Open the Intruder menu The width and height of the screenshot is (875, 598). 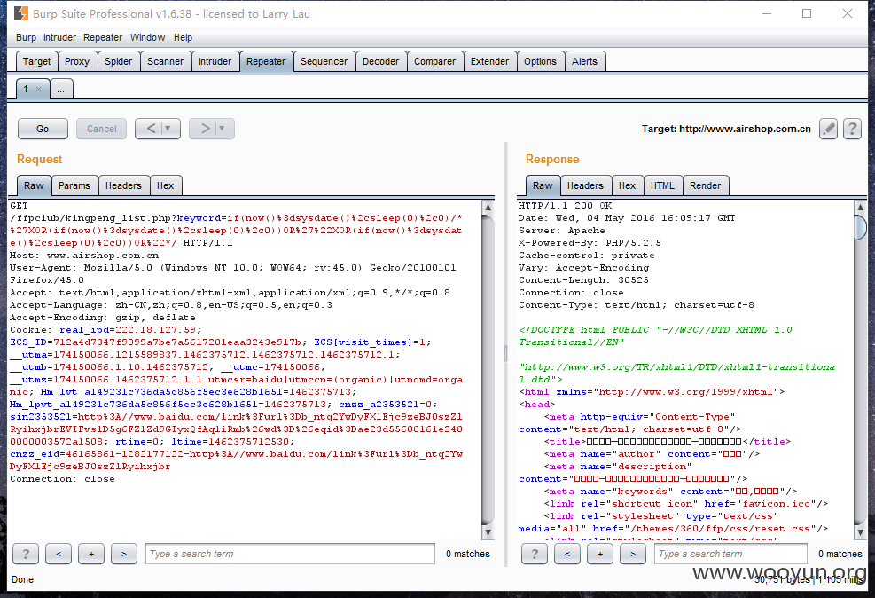(59, 37)
